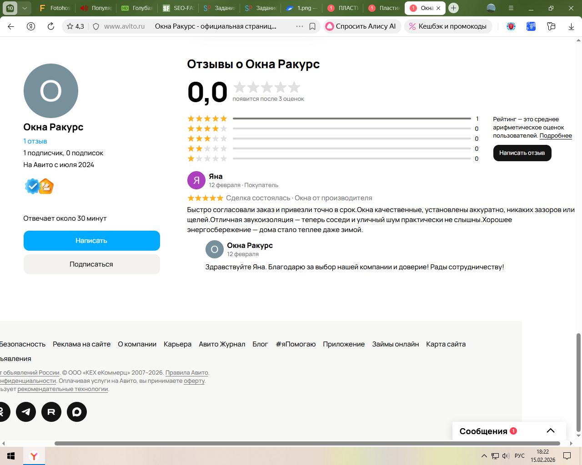The height and width of the screenshot is (465, 582).
Task: Open the Приложение footer link
Action: 344,344
